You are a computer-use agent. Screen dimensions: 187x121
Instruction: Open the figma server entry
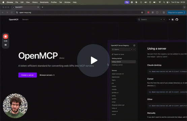point(114,80)
